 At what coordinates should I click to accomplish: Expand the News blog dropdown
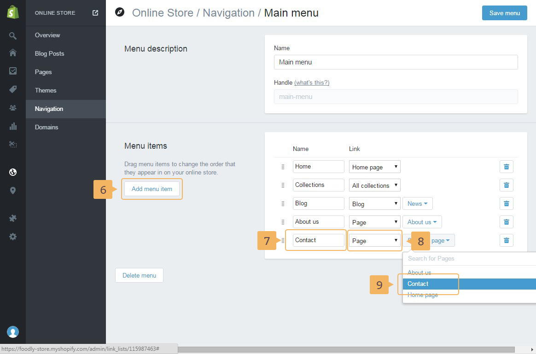click(417, 203)
